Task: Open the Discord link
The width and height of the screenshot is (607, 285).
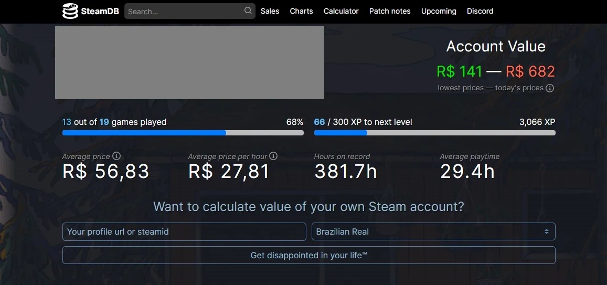Action: [480, 11]
